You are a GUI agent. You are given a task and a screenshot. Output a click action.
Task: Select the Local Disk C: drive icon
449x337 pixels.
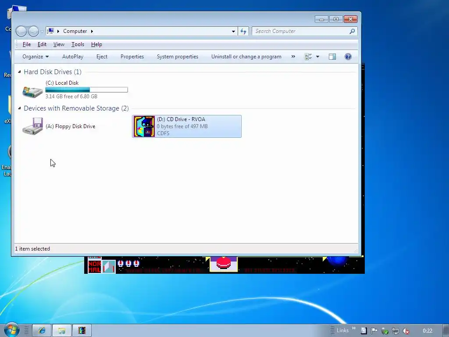point(32,91)
